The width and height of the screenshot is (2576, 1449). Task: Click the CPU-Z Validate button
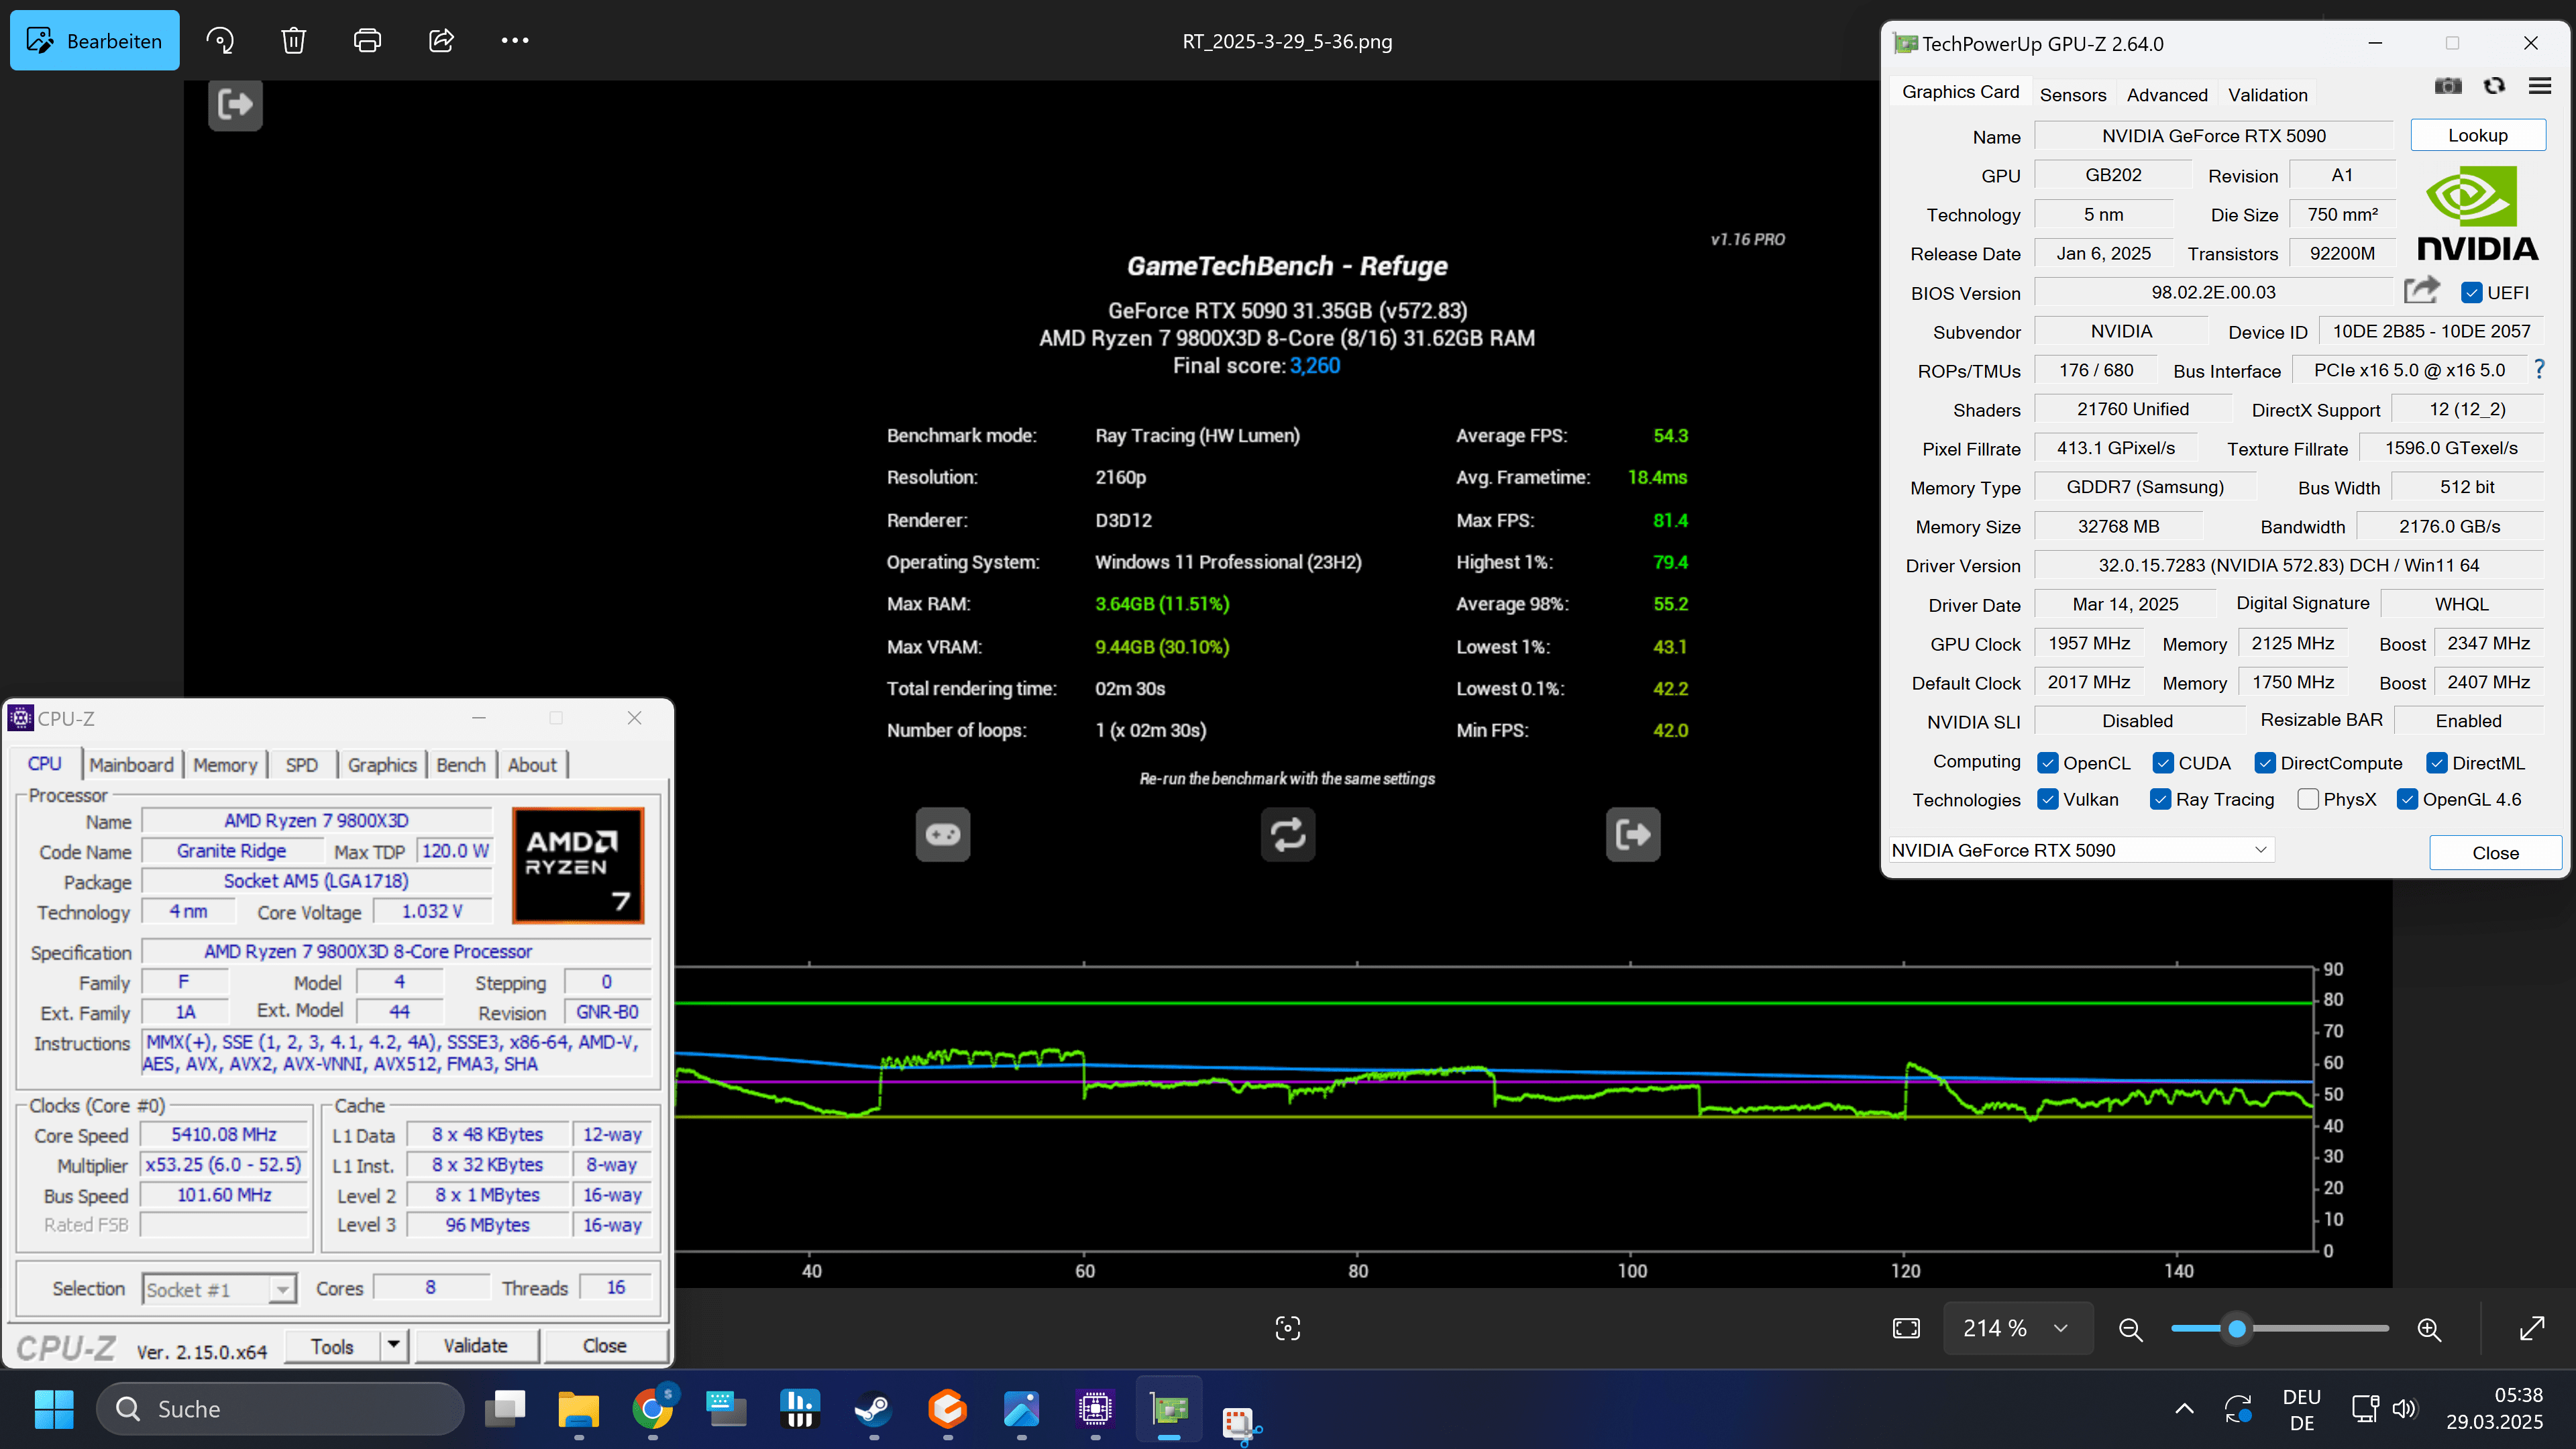(x=475, y=1346)
